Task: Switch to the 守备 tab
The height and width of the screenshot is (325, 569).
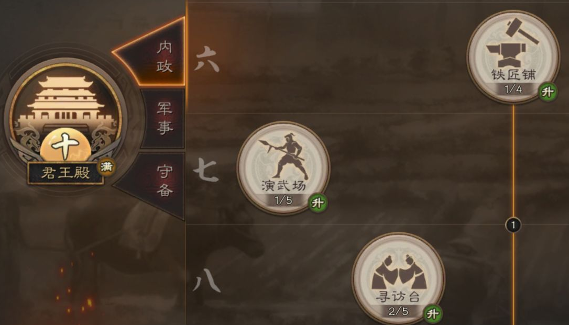Action: [x=164, y=181]
